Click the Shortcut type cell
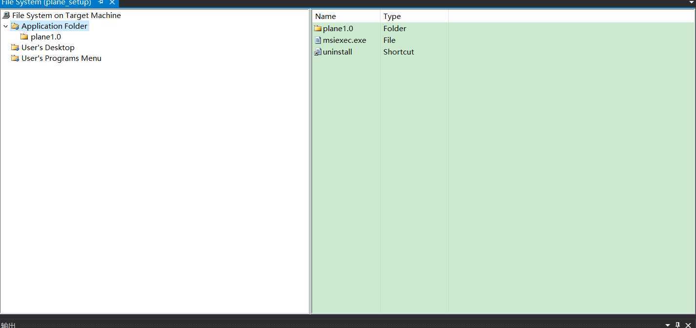Image resolution: width=696 pixels, height=328 pixels. click(x=398, y=52)
